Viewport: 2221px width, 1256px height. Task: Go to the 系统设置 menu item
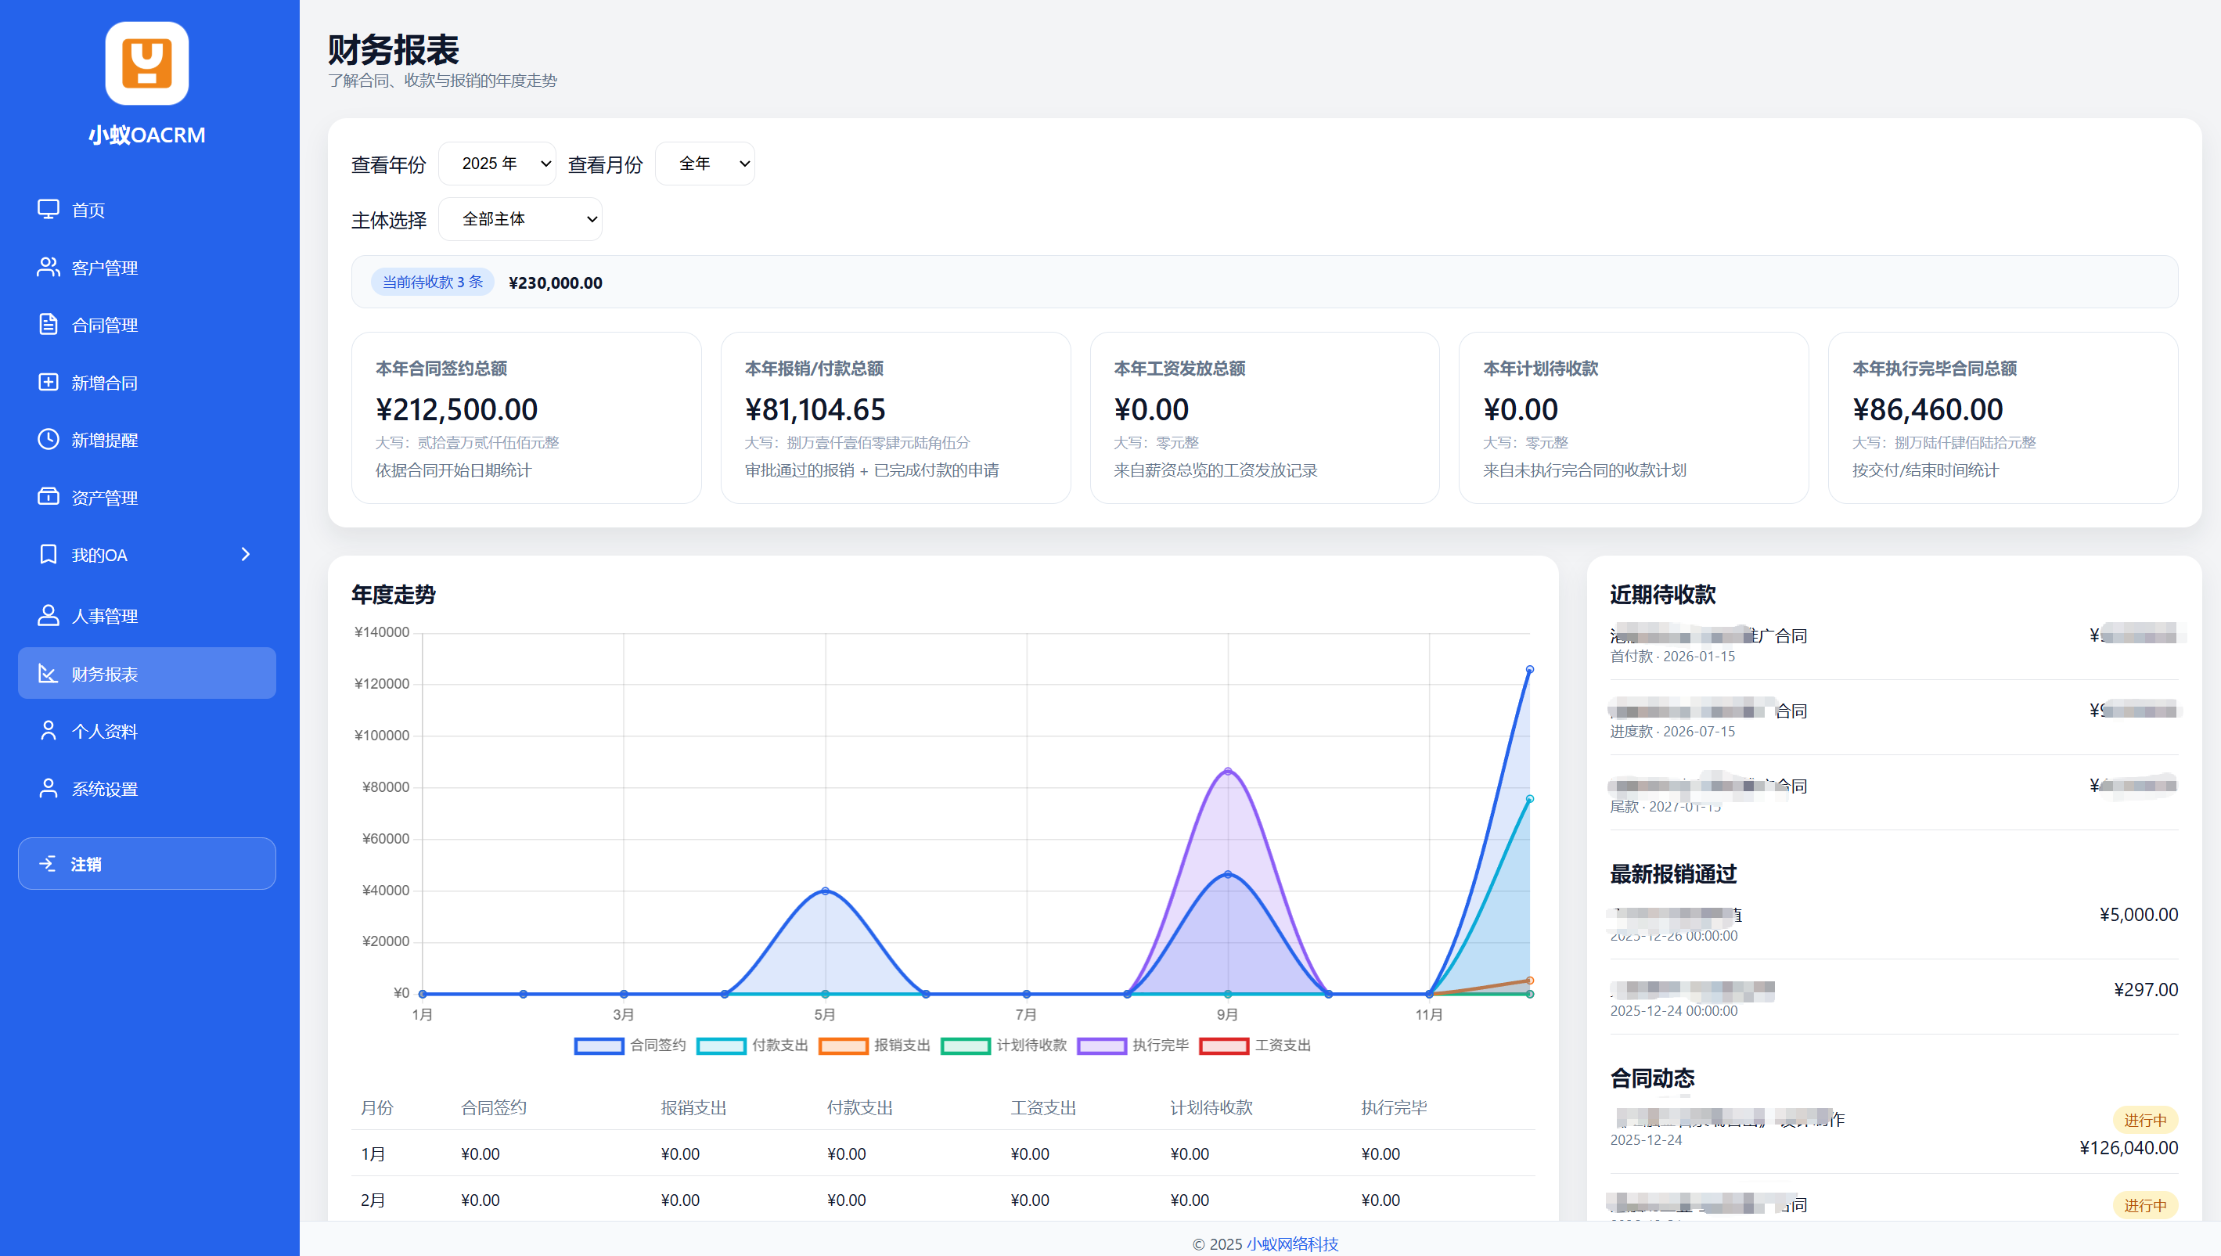click(x=104, y=789)
